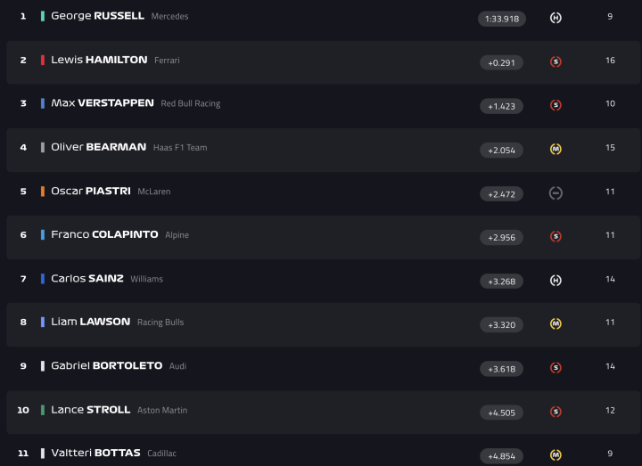Image resolution: width=642 pixels, height=466 pixels.
Task: Select the +0.291 gap for Hamilton
Action: [501, 62]
